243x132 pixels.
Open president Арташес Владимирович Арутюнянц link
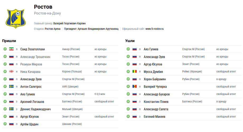tap(98, 29)
